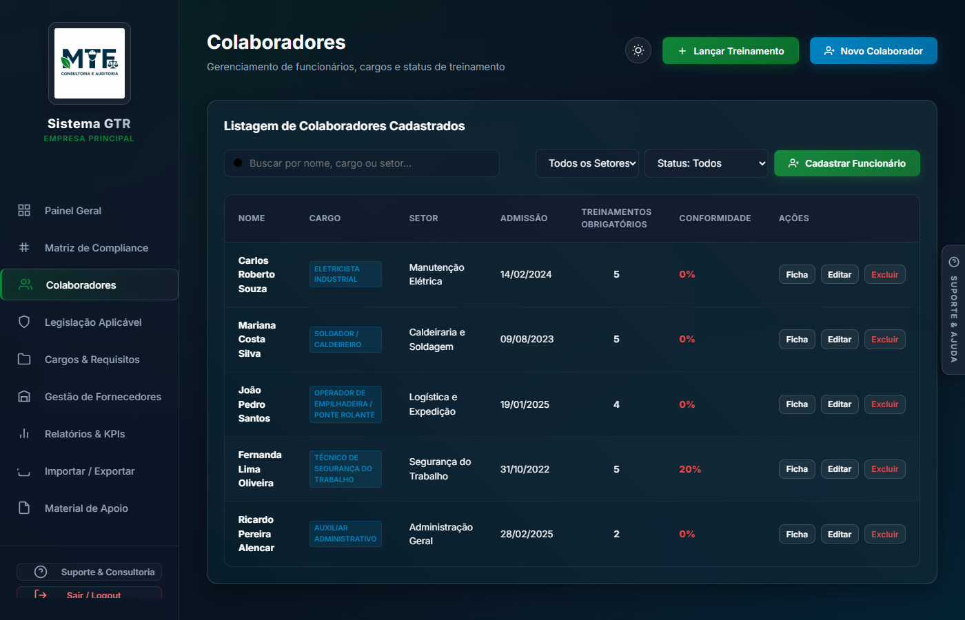Open Ficha for Fernanda Lima Oliveira
Image resolution: width=965 pixels, height=620 pixels.
(x=797, y=469)
